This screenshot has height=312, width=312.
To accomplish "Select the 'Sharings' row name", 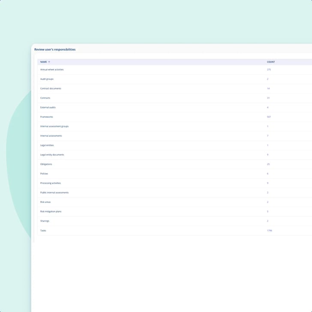I will click(45, 221).
